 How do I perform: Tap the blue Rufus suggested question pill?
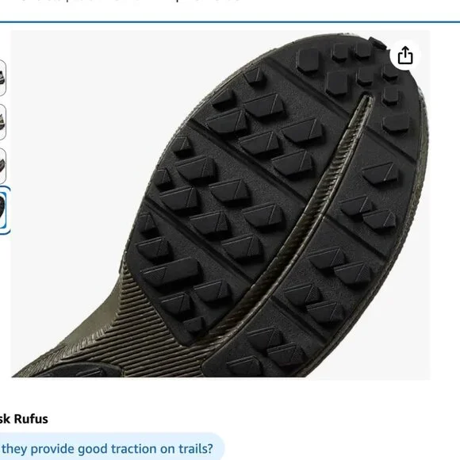[112, 449]
